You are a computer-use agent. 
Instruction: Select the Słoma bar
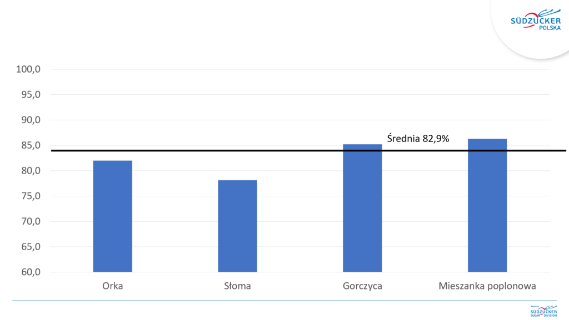click(x=237, y=226)
